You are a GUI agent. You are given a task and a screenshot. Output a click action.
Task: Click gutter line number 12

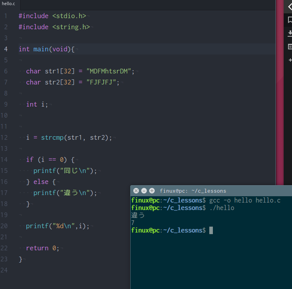tap(4, 137)
